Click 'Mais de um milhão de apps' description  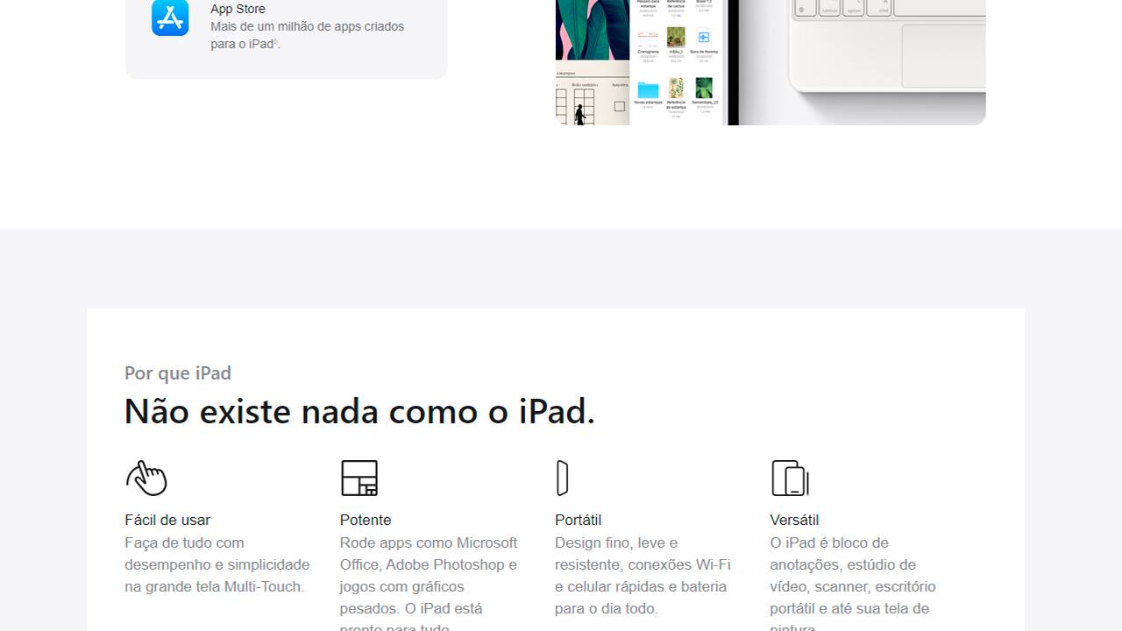pyautogui.click(x=307, y=35)
